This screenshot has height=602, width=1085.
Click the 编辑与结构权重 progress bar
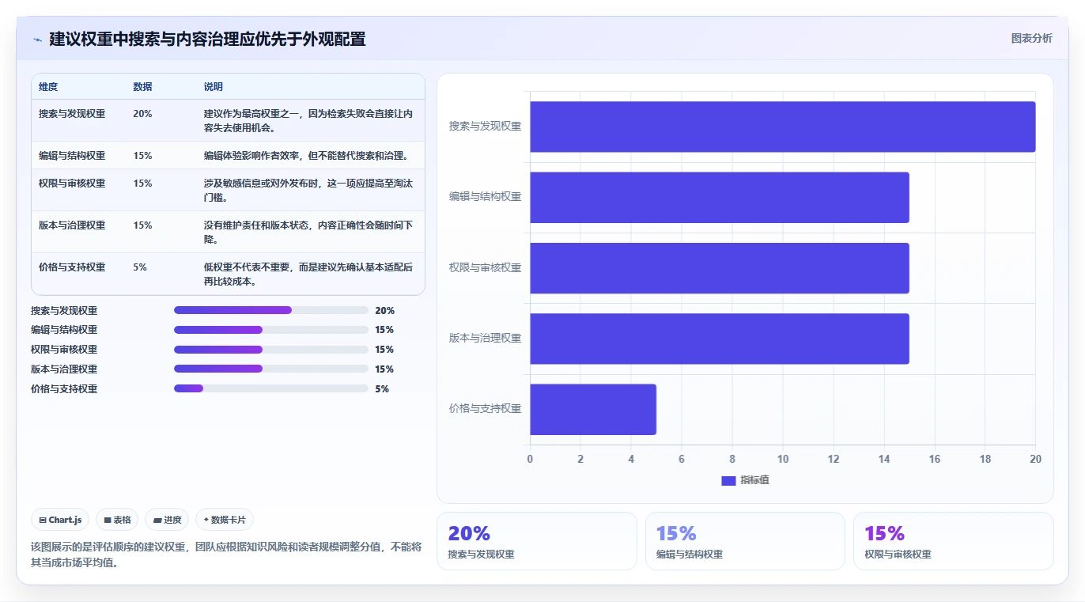(271, 330)
